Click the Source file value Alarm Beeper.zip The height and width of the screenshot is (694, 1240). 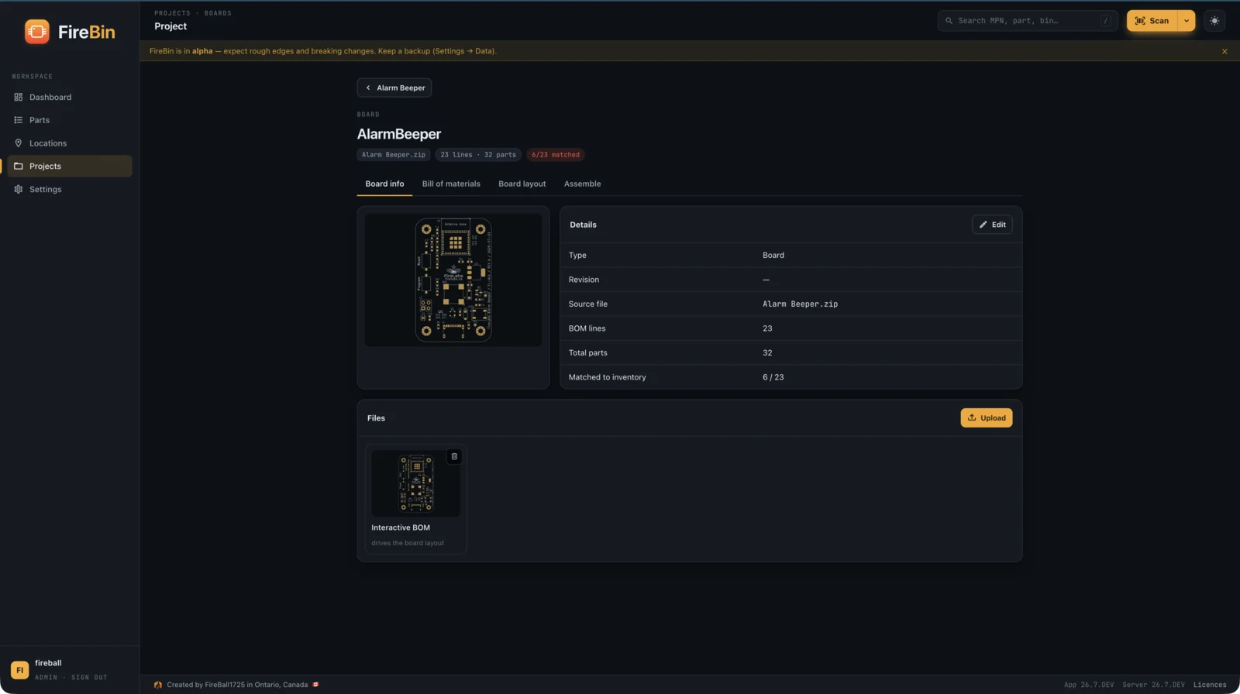[800, 304]
